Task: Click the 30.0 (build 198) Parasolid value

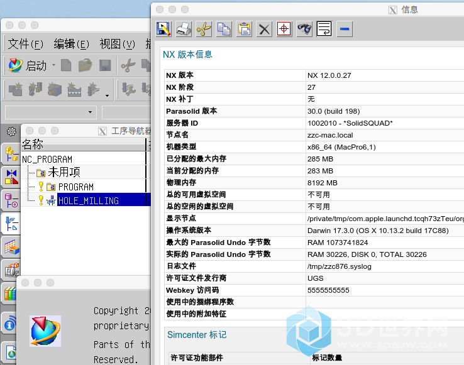Action: [x=333, y=111]
